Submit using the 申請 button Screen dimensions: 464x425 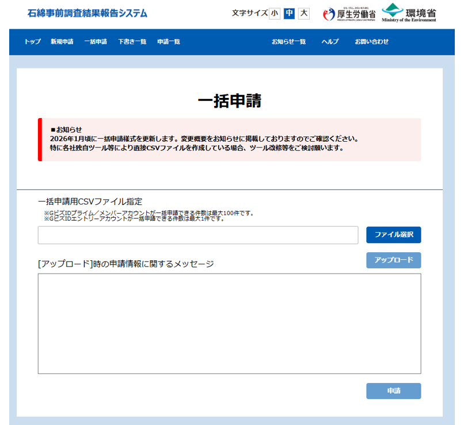coord(394,391)
